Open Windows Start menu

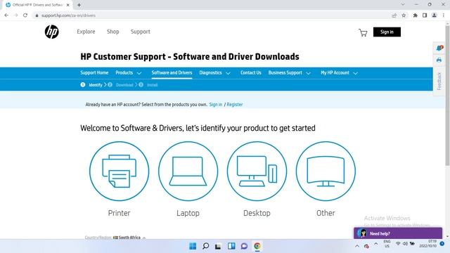193,246
